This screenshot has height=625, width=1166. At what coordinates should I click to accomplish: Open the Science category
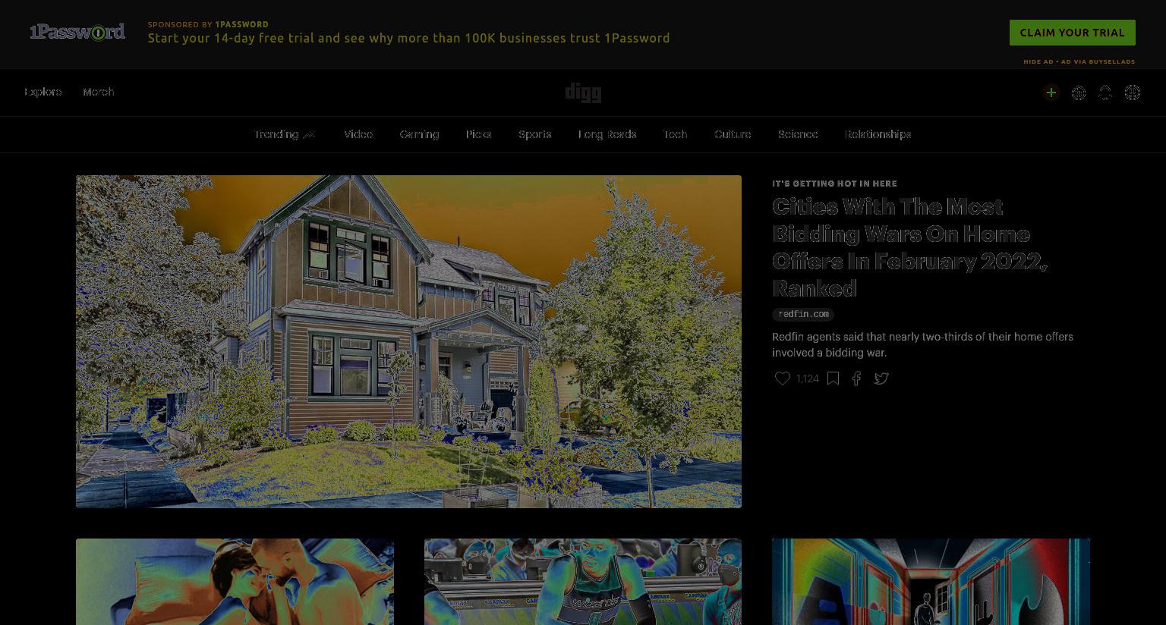798,134
